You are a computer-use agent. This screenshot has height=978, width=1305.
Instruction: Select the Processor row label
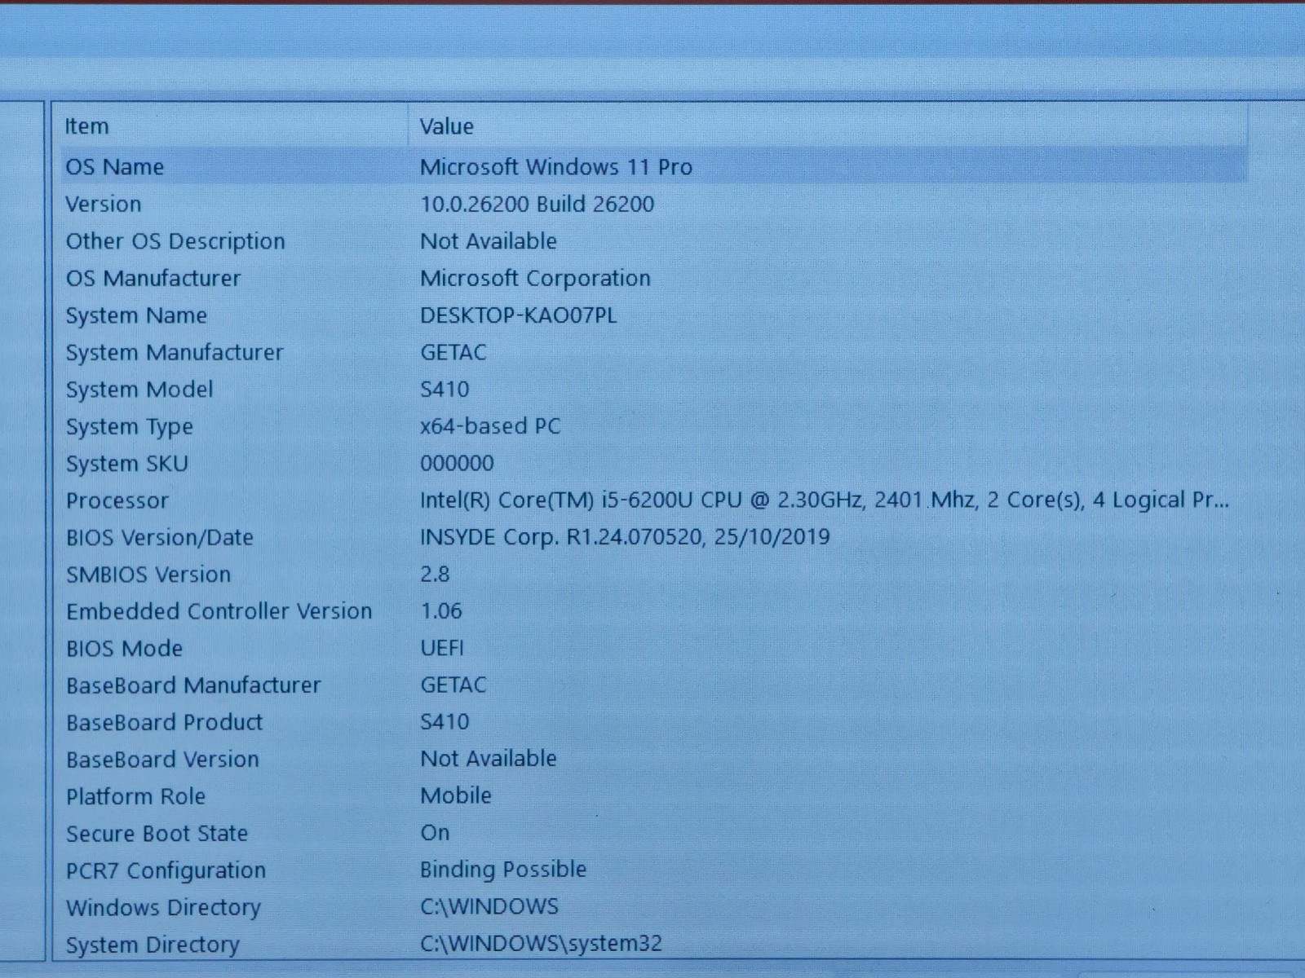click(x=117, y=501)
